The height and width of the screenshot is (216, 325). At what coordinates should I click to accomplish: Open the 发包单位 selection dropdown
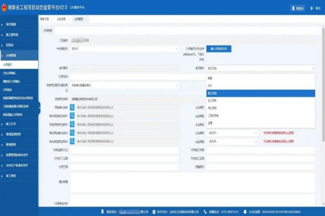tap(125, 85)
